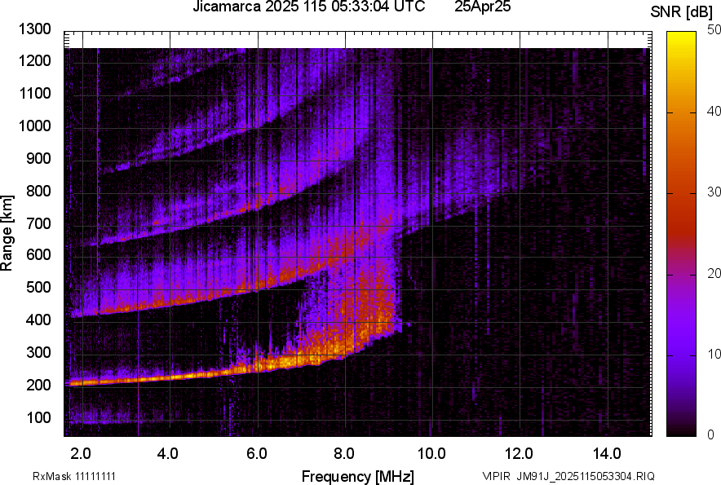Click colorbar tick label '10'
The width and height of the screenshot is (721, 485).
(x=713, y=355)
